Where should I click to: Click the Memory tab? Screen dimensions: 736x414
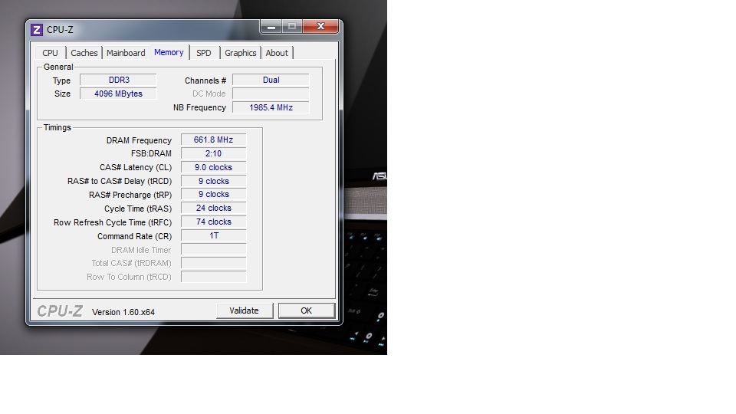(169, 52)
